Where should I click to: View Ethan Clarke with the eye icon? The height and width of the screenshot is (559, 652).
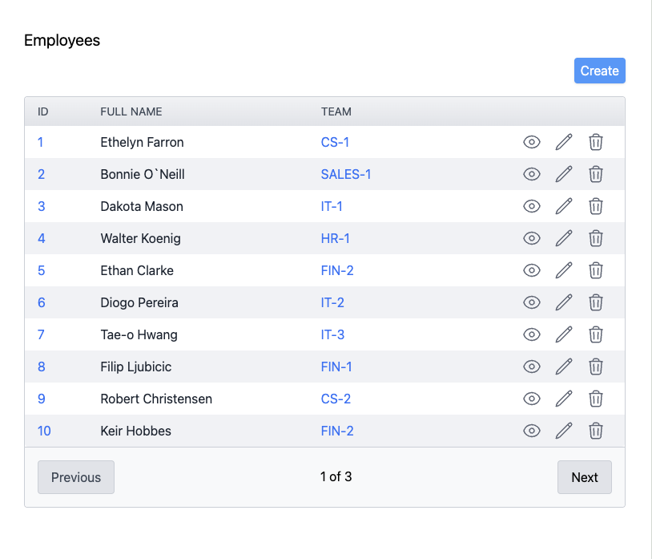click(x=531, y=270)
